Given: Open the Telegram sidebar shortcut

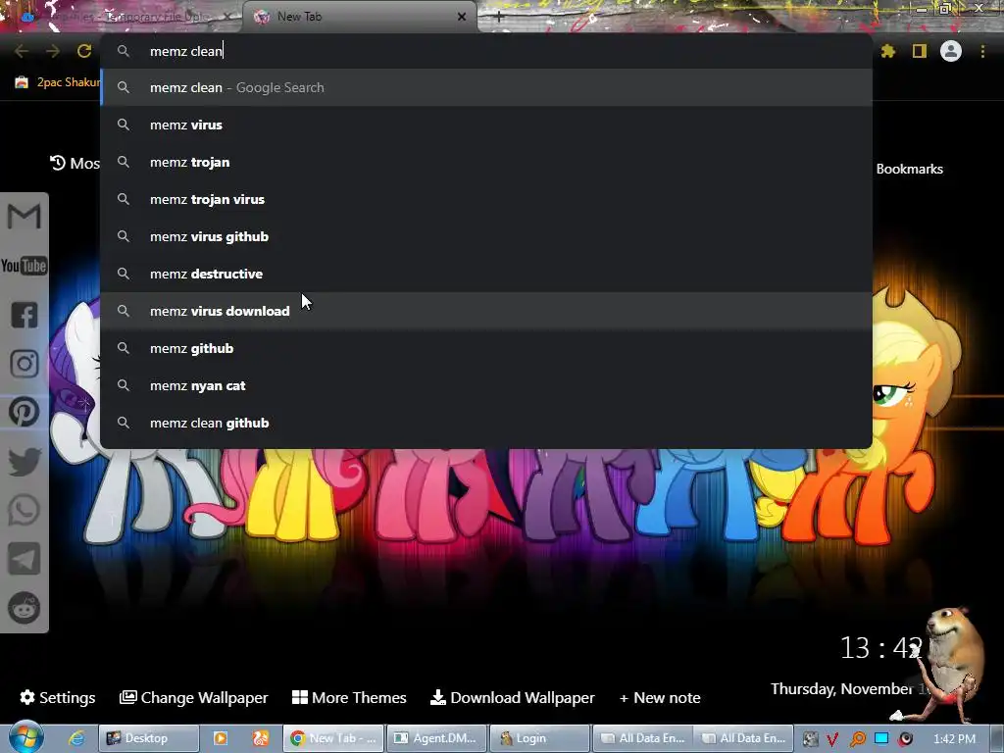Looking at the screenshot, I should (x=25, y=559).
